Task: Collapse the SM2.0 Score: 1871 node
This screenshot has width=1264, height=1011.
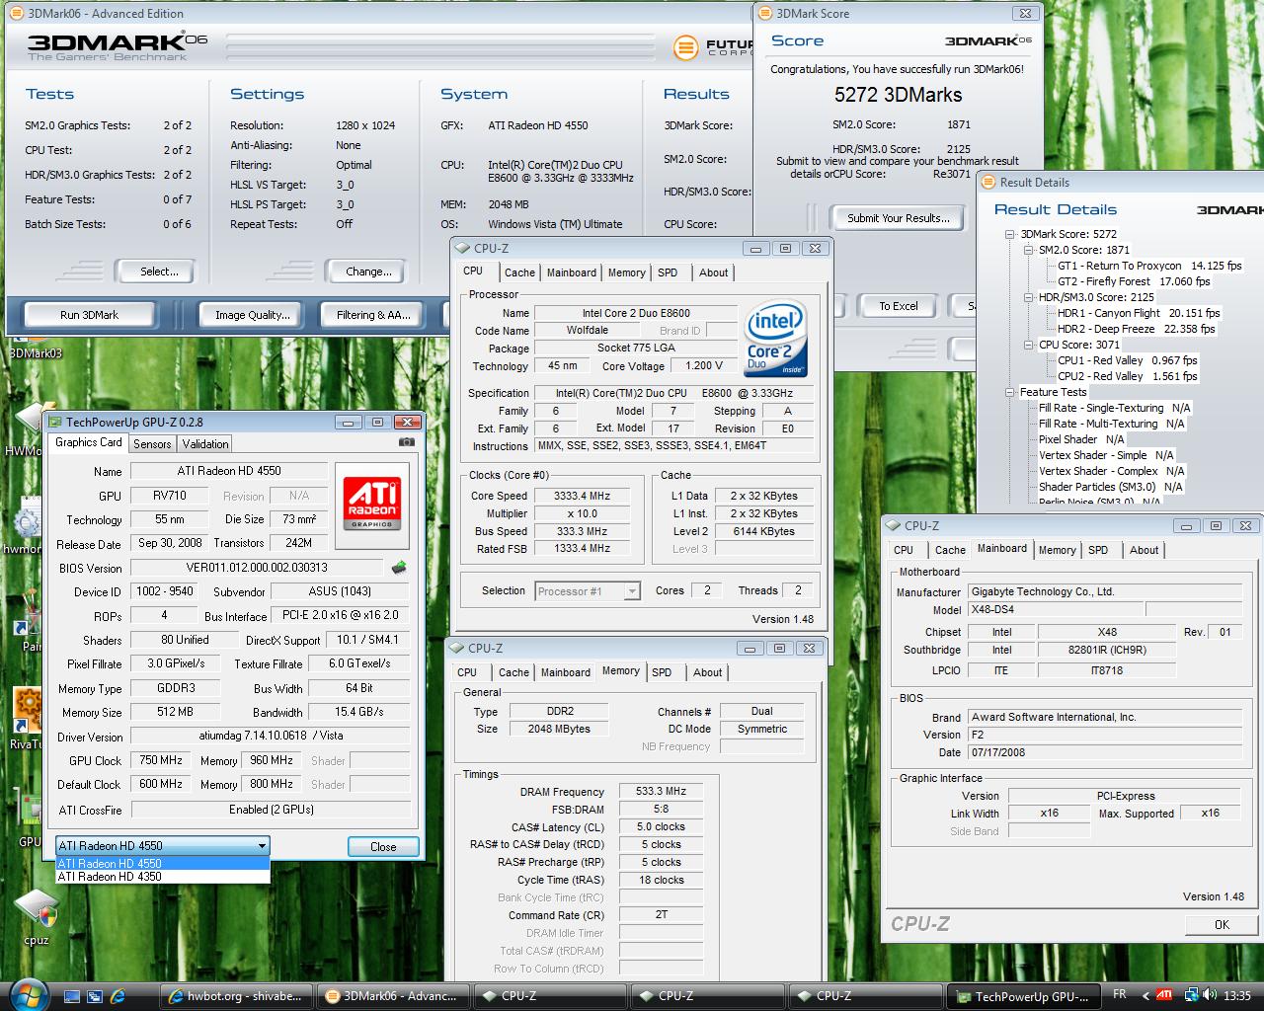Action: [1028, 250]
